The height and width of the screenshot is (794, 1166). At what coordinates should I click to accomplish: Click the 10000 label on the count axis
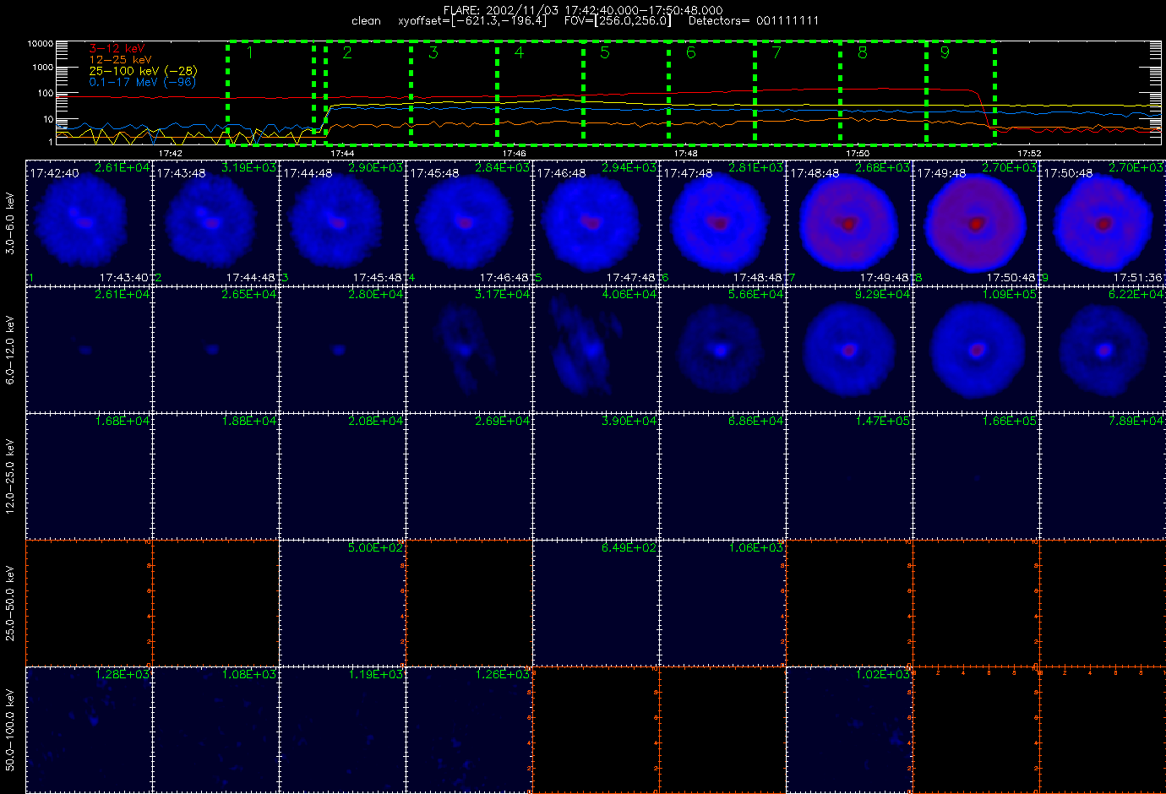pos(41,43)
